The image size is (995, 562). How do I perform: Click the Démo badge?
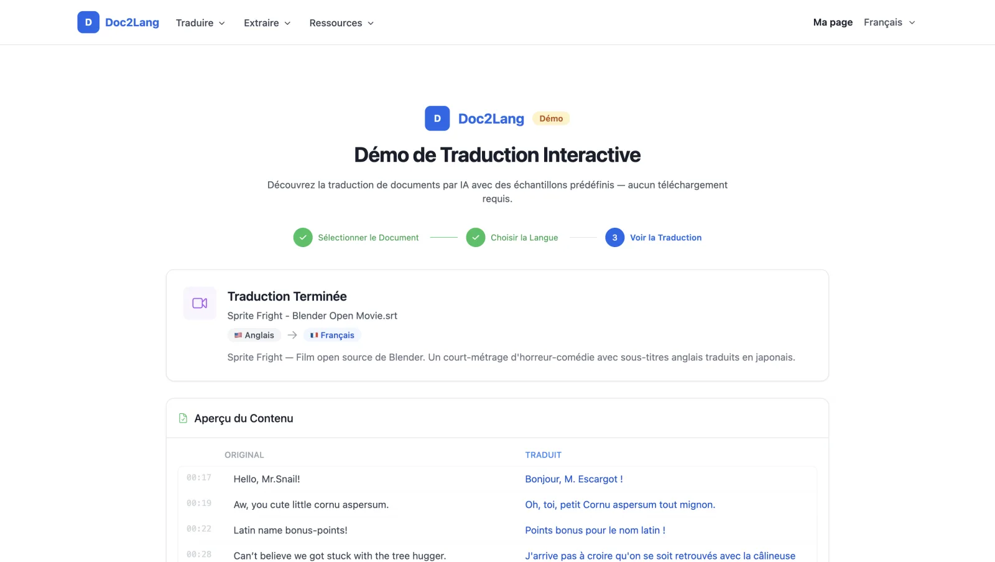(x=551, y=118)
